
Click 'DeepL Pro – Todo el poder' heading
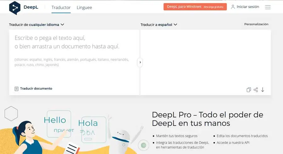[x=208, y=119]
